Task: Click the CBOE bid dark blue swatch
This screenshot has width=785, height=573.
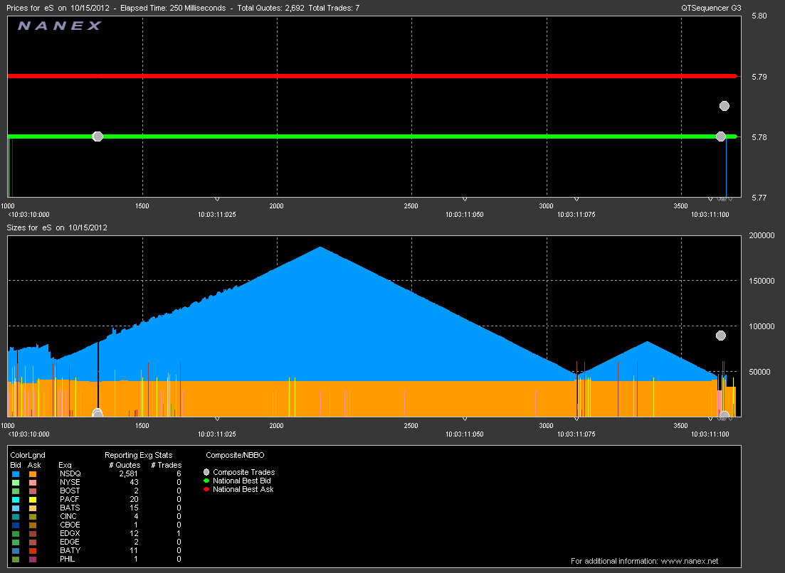Action: (x=16, y=525)
